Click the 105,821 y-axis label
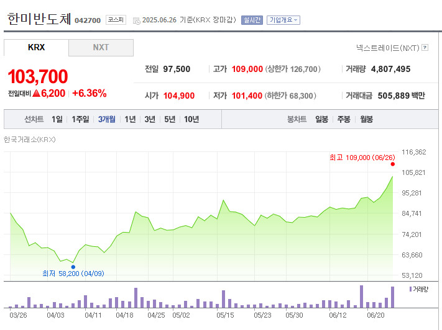Image resolution: width=442 pixels, height=330 pixels. [x=413, y=172]
